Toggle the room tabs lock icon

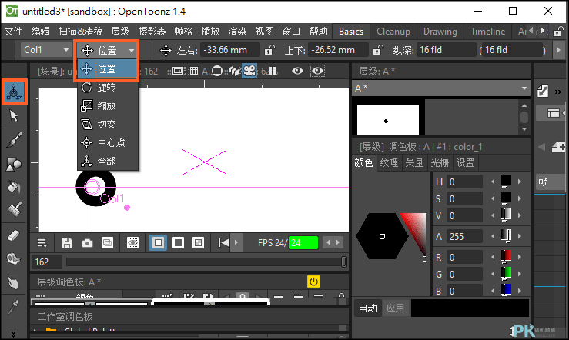click(557, 32)
